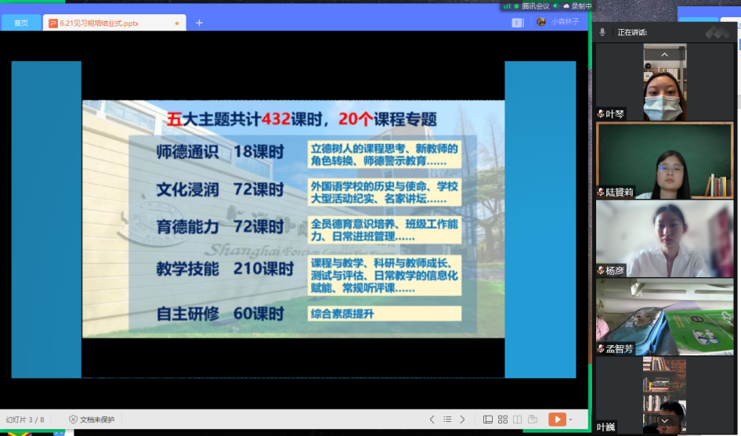Image resolution: width=741 pixels, height=436 pixels.
Task: Click the yellow box starting 外国语学校的历史与使命
Action: [384, 193]
